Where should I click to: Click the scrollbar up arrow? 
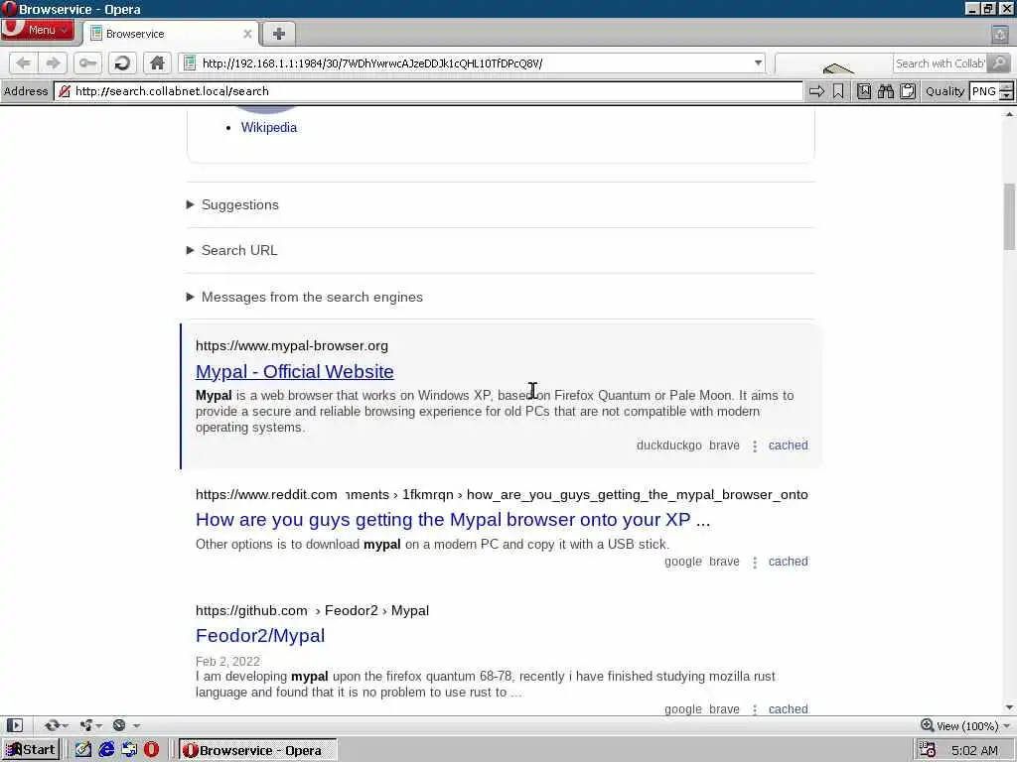pos(1009,114)
